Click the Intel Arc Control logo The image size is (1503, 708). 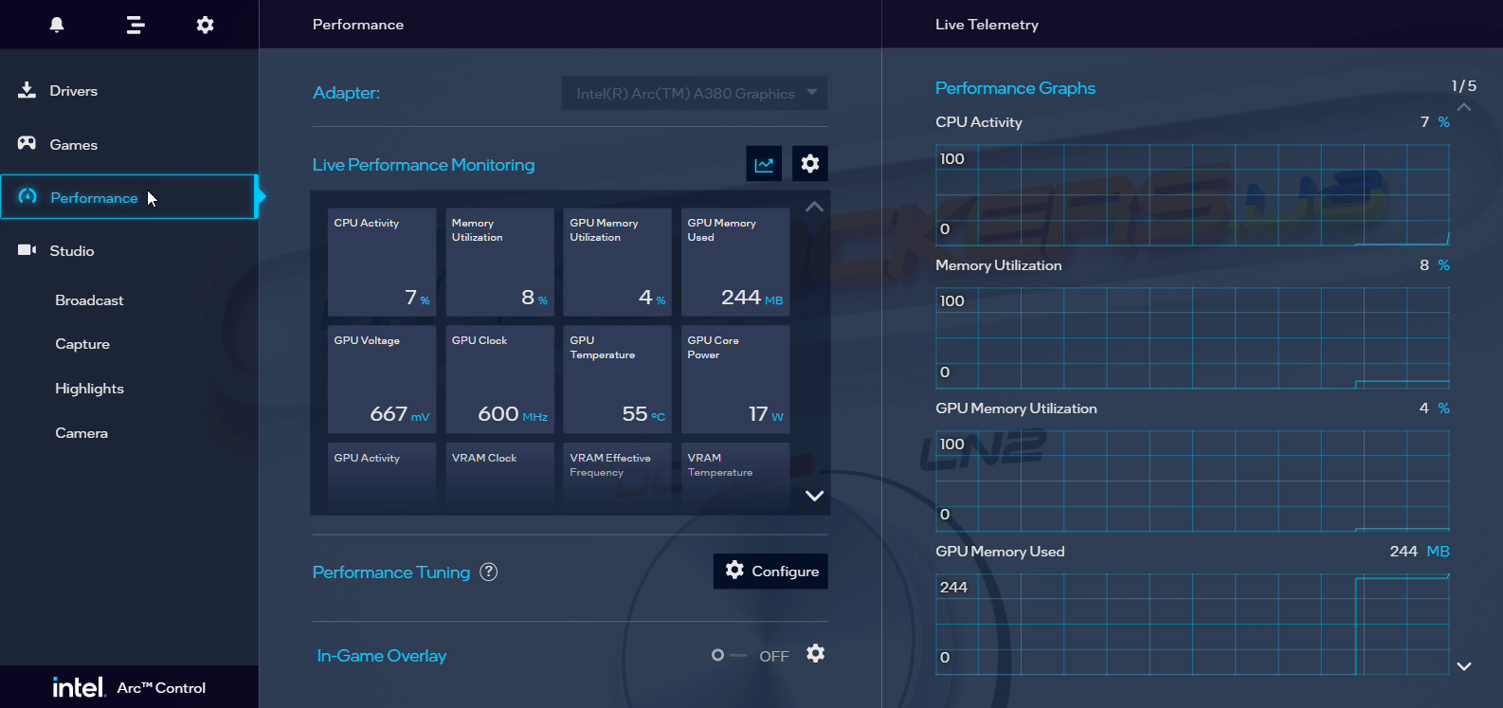(x=129, y=687)
